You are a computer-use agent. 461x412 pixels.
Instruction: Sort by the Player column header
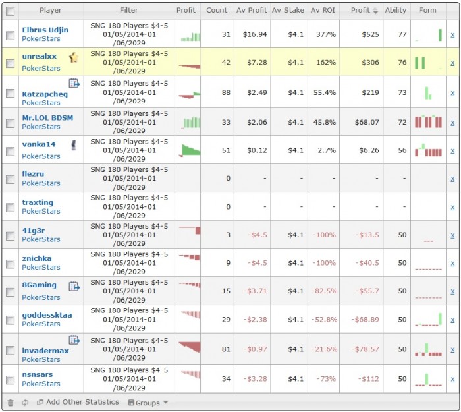click(51, 10)
